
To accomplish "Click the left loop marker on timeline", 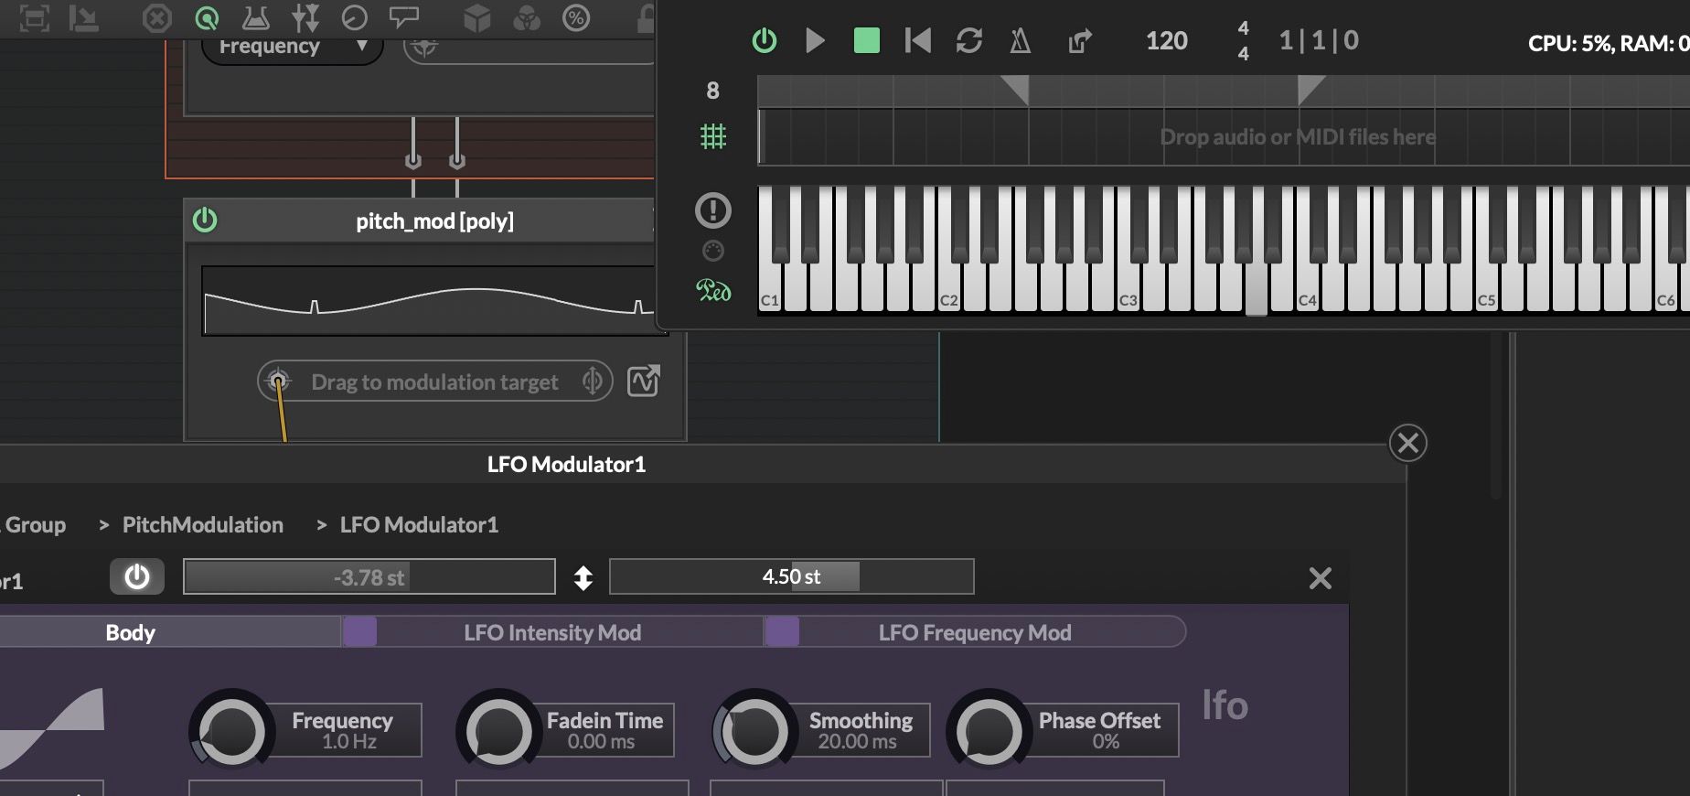I will [1015, 89].
